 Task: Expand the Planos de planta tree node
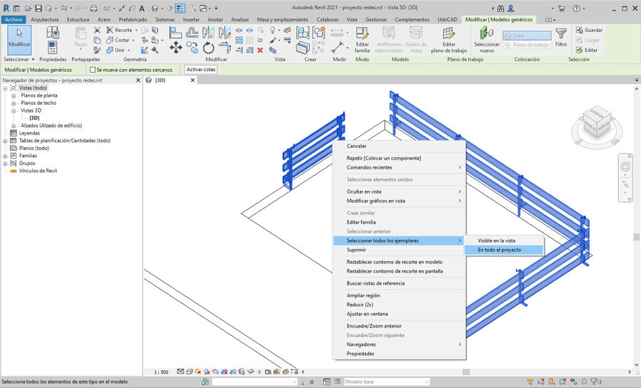pyautogui.click(x=14, y=95)
